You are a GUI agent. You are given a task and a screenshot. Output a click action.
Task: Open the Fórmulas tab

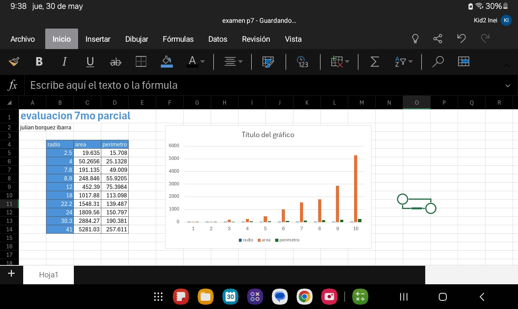click(x=178, y=39)
